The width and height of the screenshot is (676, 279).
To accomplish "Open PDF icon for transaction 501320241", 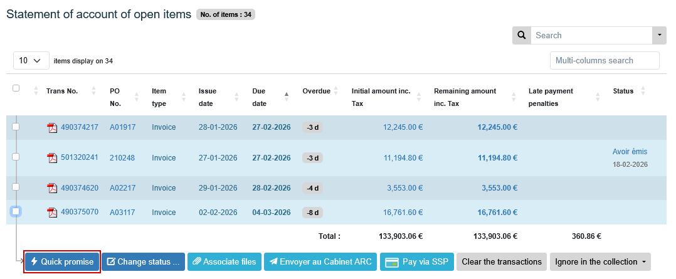I will (52, 157).
